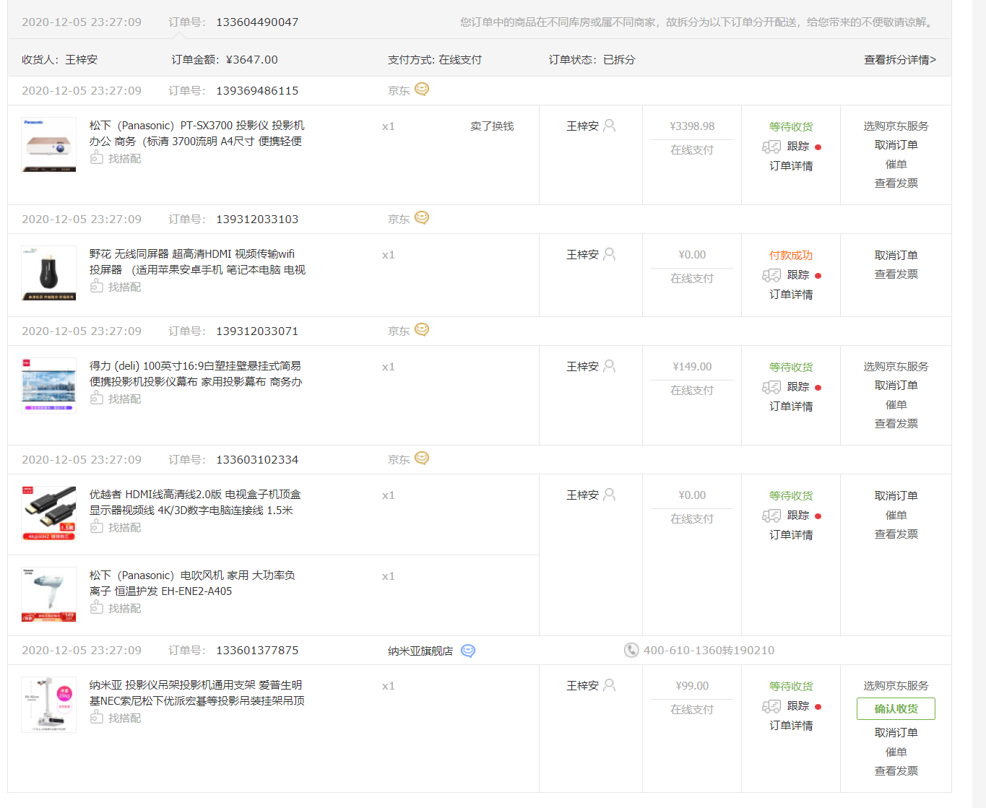Open JD chat icon for order 133603102334
The width and height of the screenshot is (986, 808).
coord(422,459)
